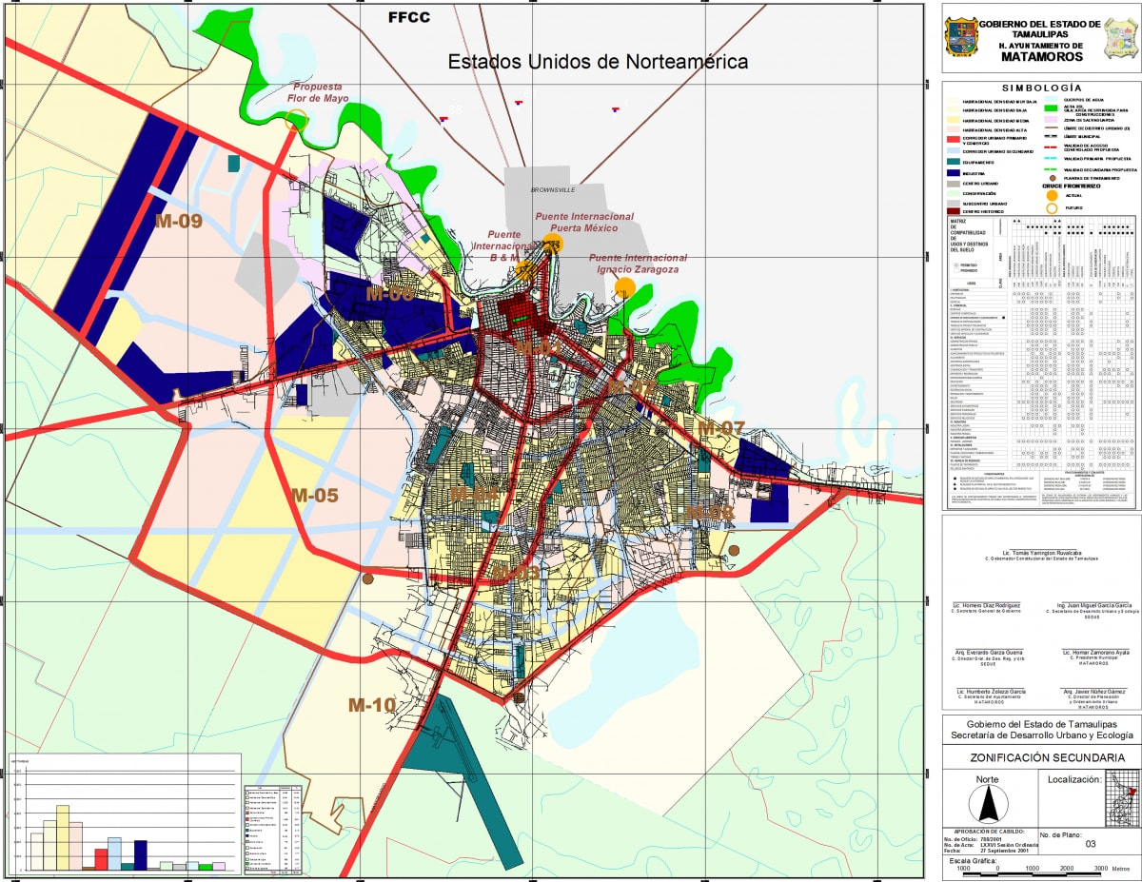Screen dimensions: 1142x882
Task: Click the Matamoros municipal crest in header
Action: (1118, 38)
